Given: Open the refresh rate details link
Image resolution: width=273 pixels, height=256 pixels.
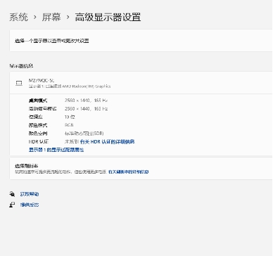Looking at the screenshot, I should coord(128,172).
